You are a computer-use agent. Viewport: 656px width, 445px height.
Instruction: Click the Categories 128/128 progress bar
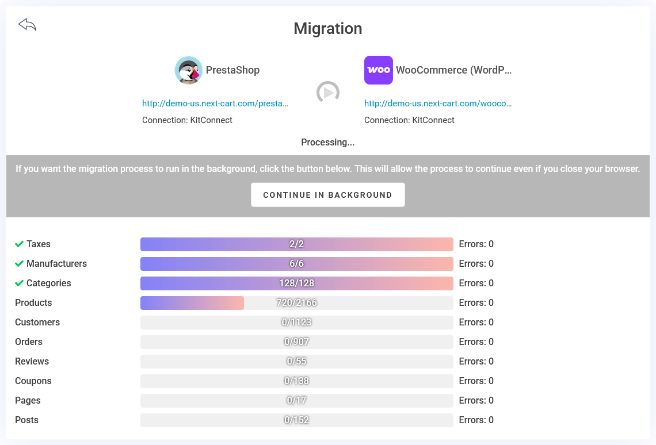click(296, 283)
